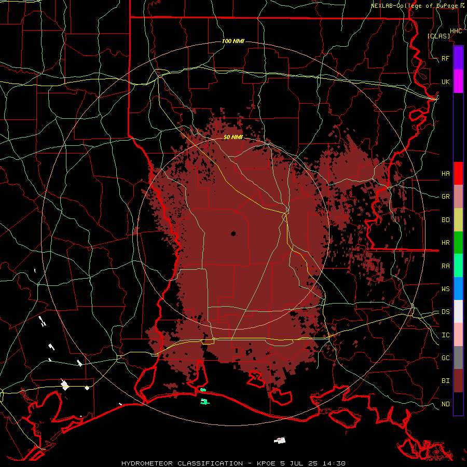Screen dimensions: 467x467
Task: Click the BI legend label
Action: pos(445,381)
